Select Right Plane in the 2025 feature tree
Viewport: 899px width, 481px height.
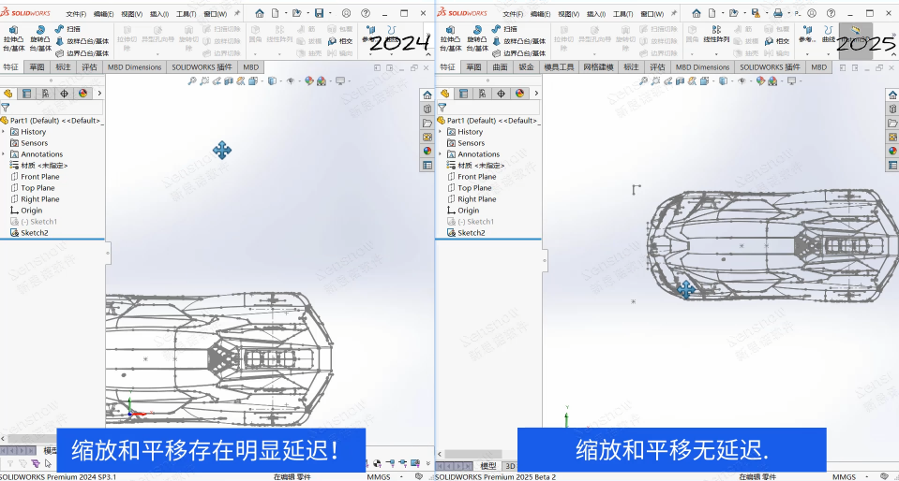pyautogui.click(x=476, y=199)
